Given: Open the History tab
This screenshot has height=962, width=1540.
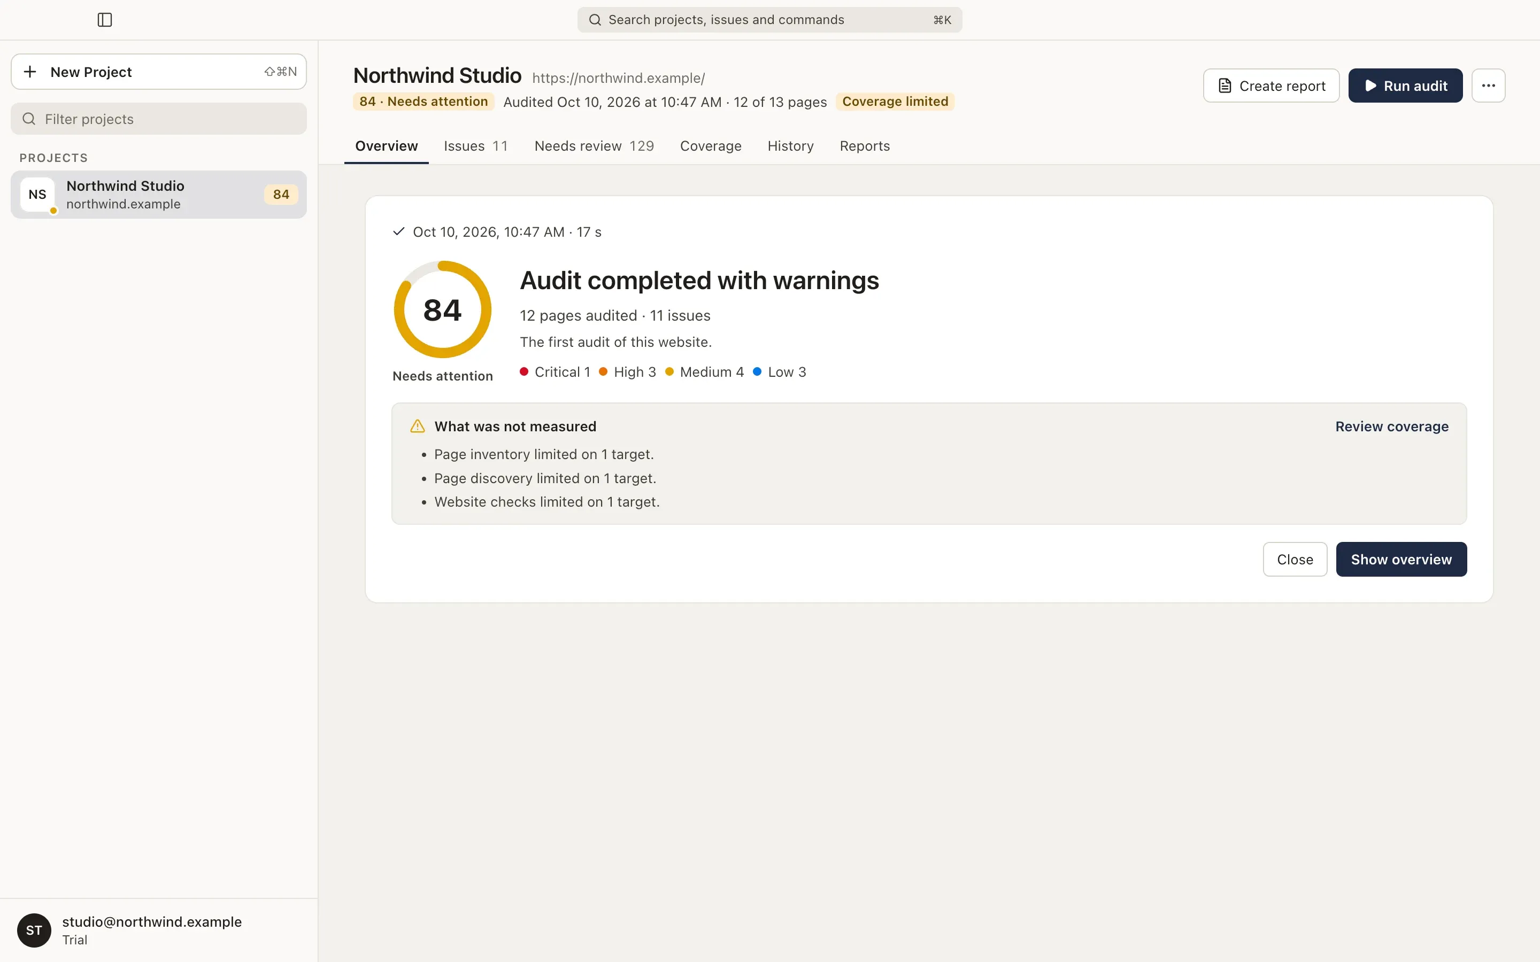Looking at the screenshot, I should [x=790, y=146].
